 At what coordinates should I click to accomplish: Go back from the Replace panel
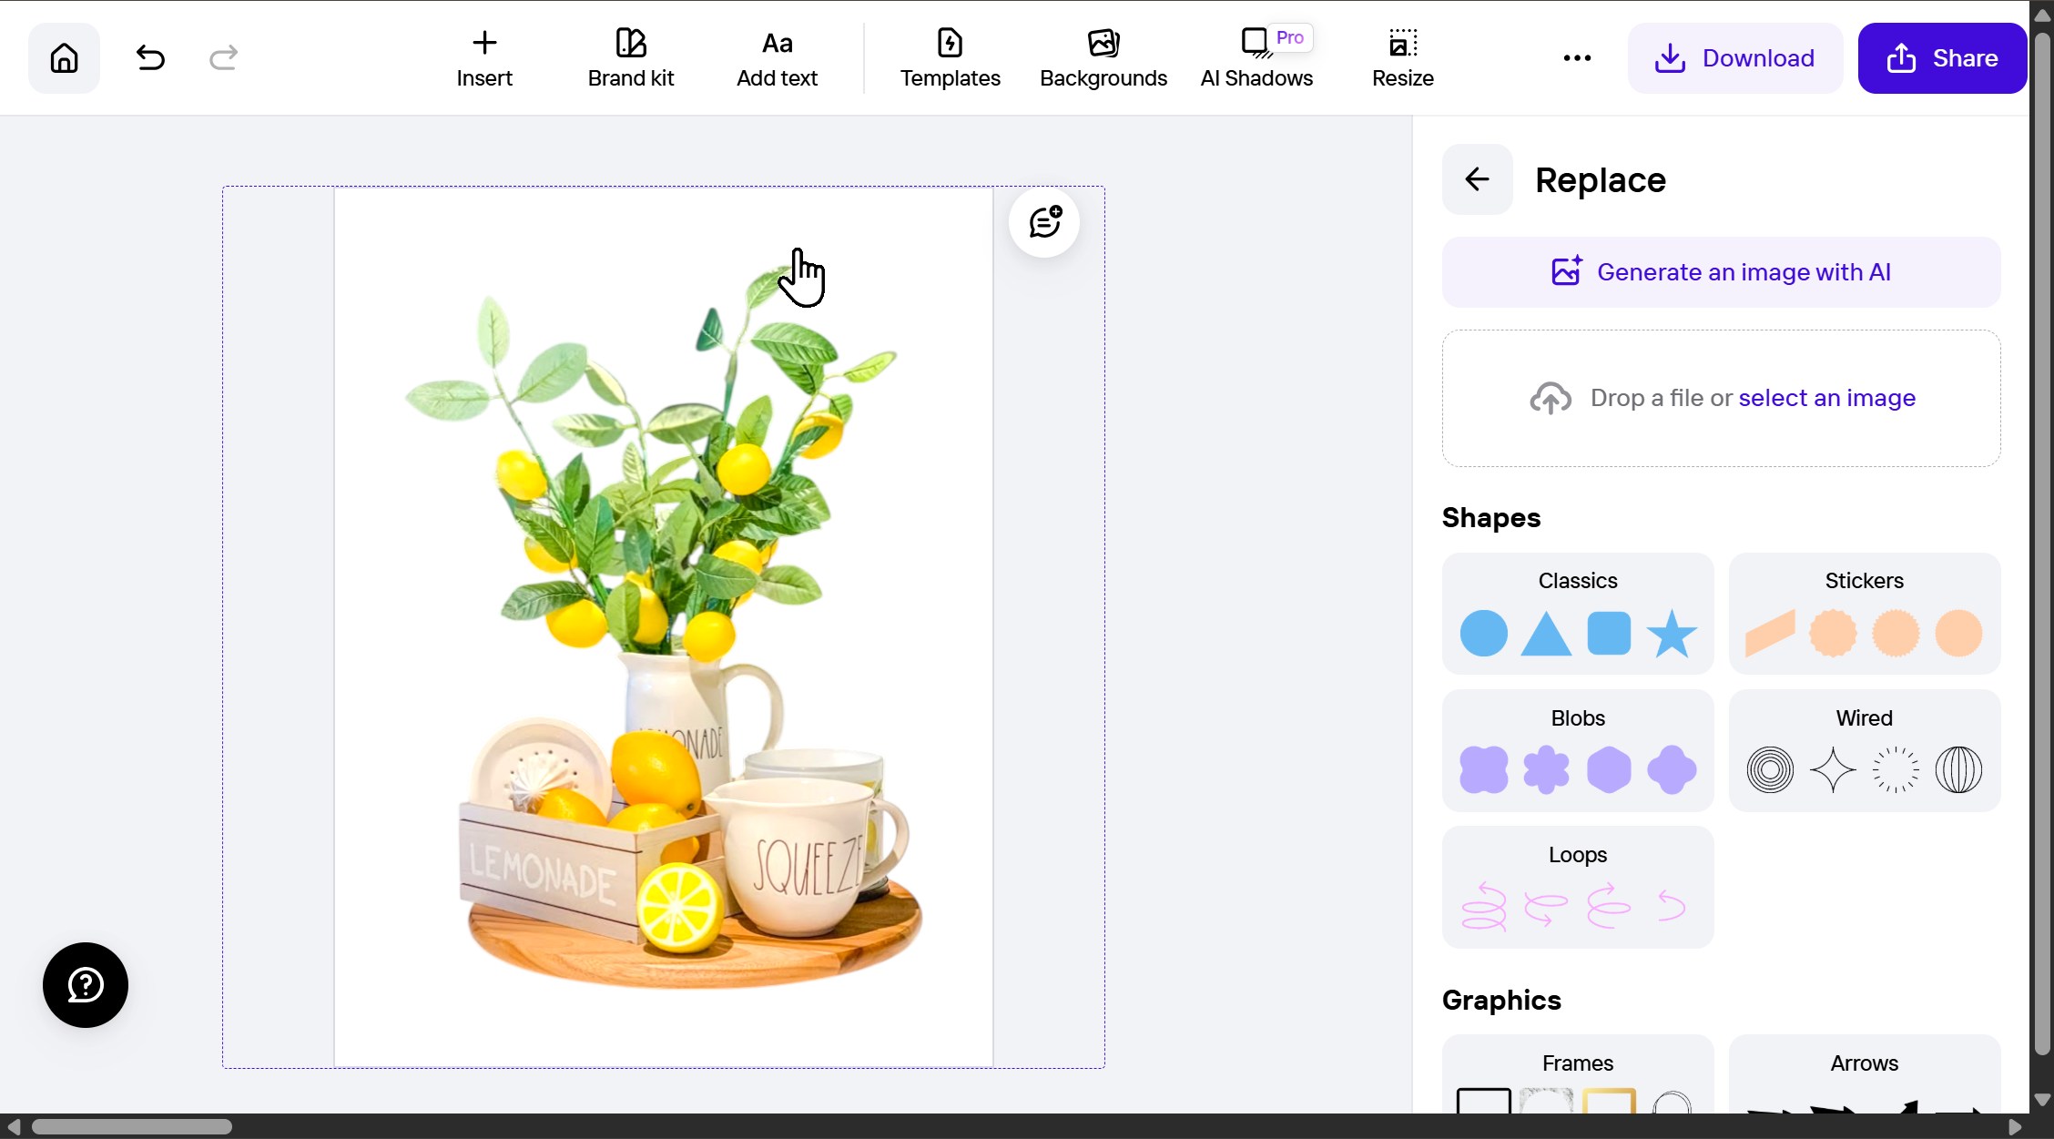point(1477,179)
